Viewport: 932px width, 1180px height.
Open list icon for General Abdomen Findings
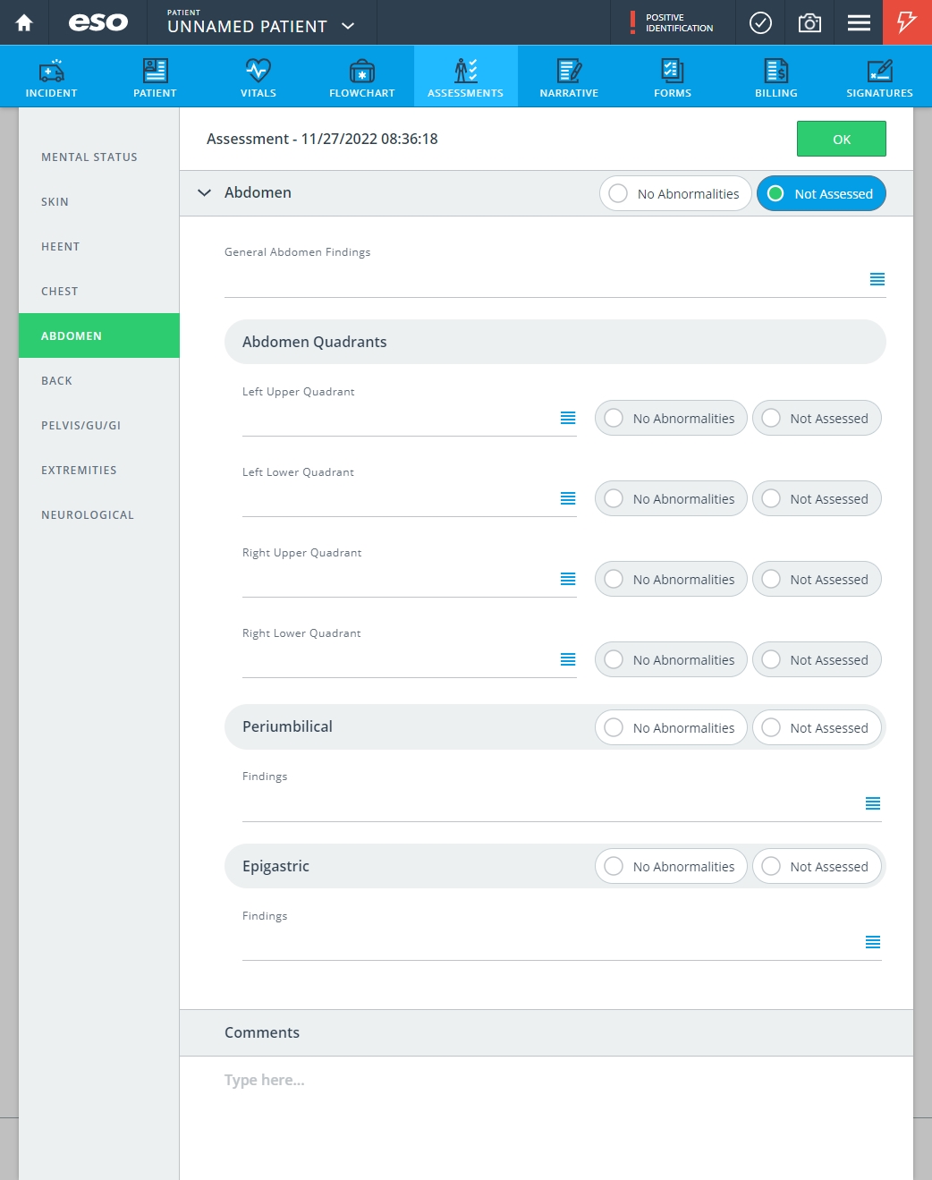[x=877, y=279]
